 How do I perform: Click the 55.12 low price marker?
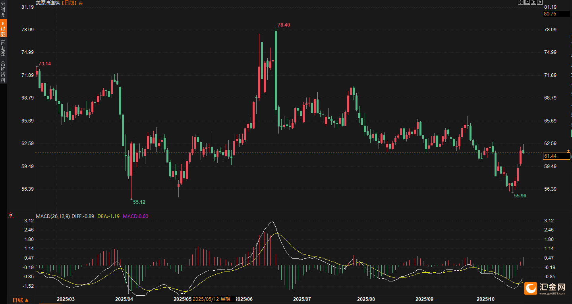coord(139,202)
